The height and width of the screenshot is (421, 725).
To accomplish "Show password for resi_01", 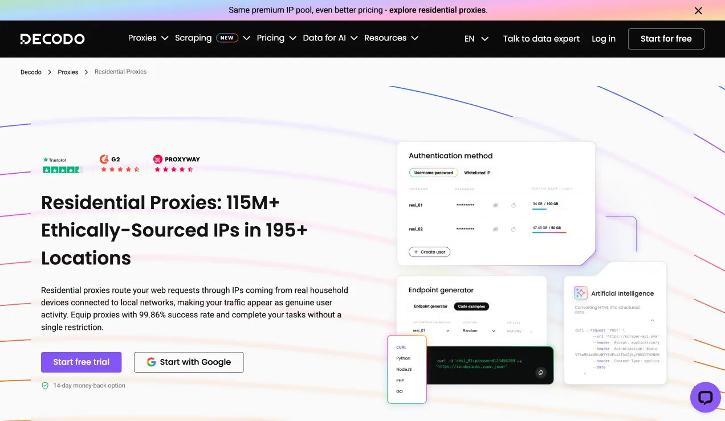I will coord(495,205).
